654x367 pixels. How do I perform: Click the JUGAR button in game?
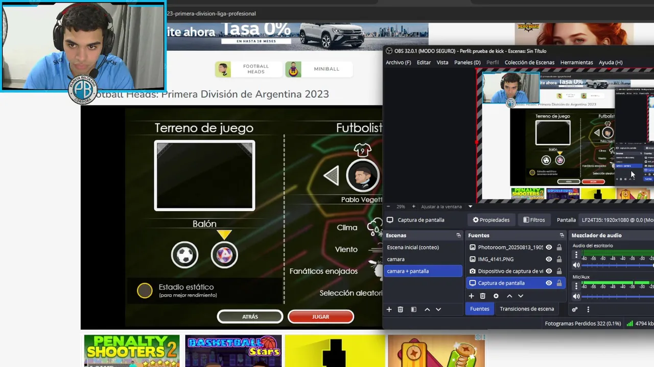pos(320,317)
